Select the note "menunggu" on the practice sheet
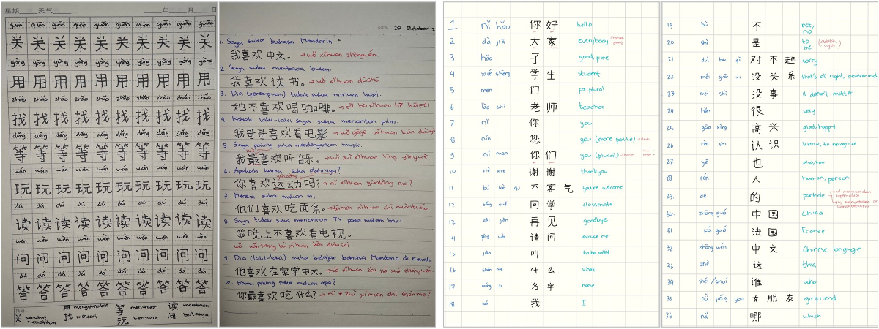Image resolution: width=879 pixels, height=329 pixels. pyautogui.click(x=145, y=308)
